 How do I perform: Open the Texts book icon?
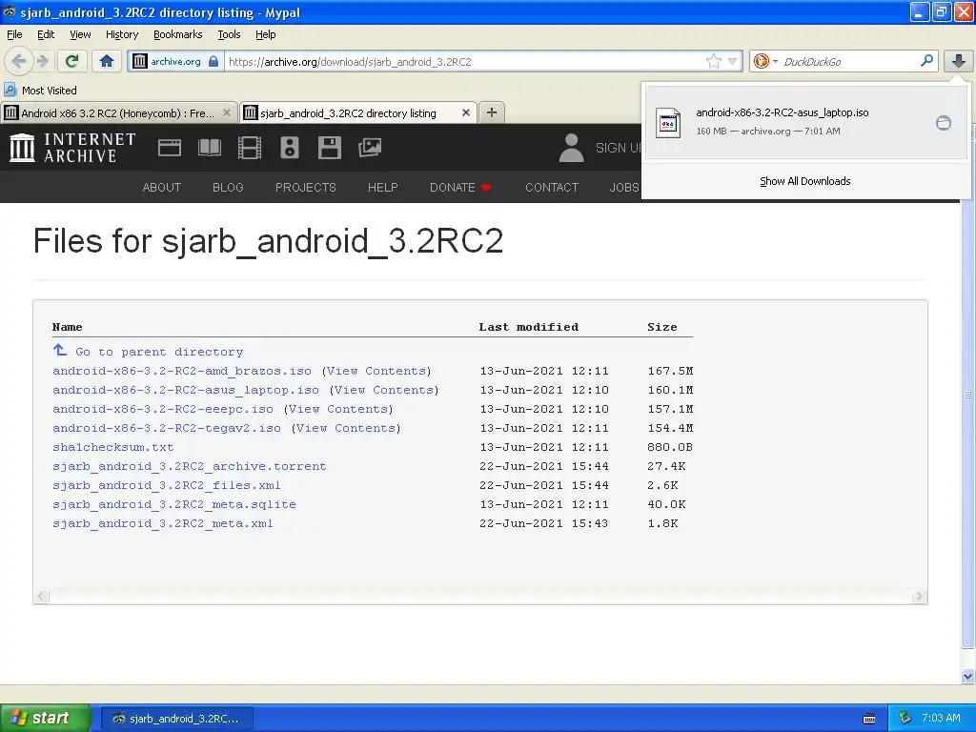(x=209, y=148)
